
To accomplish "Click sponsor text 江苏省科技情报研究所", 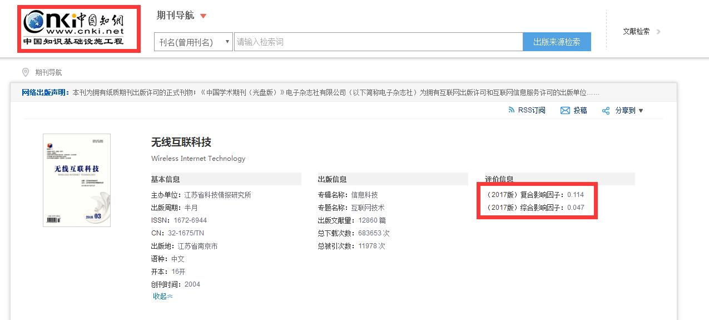I will (217, 195).
